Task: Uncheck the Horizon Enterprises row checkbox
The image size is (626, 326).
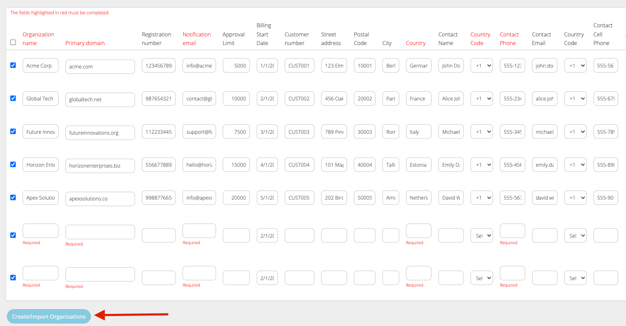Action: (13, 165)
